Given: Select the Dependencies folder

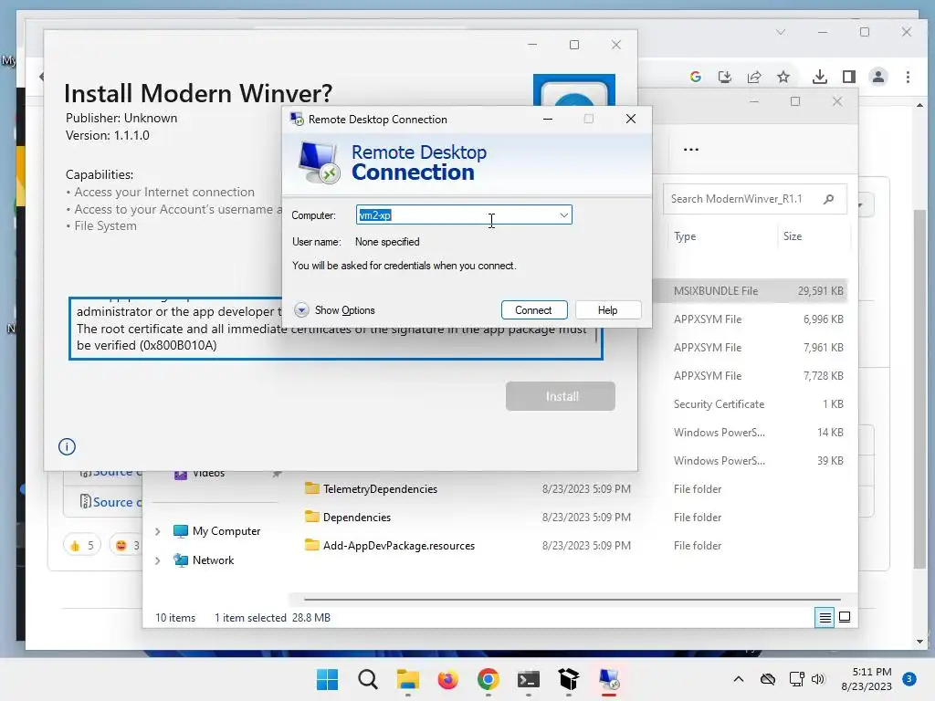Looking at the screenshot, I should click(357, 518).
